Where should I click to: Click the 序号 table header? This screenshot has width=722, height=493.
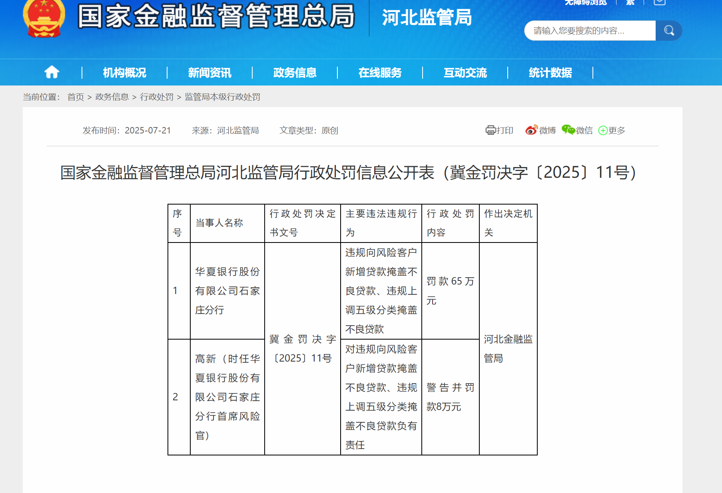[179, 223]
